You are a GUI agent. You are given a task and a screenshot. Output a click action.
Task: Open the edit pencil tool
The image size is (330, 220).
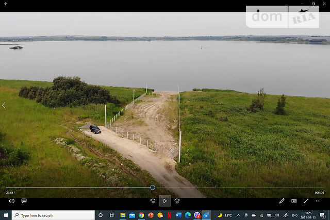[282, 201]
